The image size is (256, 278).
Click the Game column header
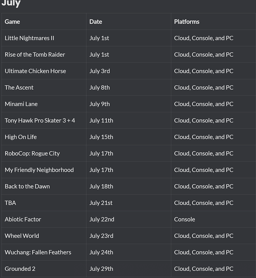point(12,22)
